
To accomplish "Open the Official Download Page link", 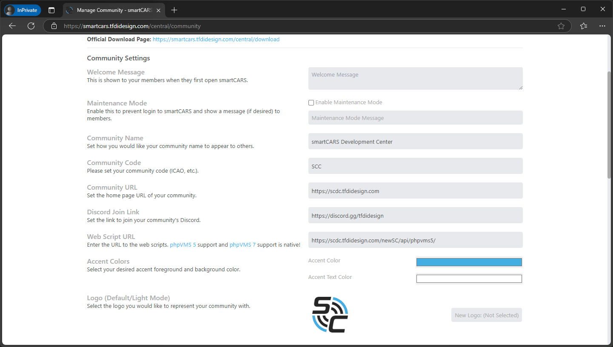I will 216,39.
